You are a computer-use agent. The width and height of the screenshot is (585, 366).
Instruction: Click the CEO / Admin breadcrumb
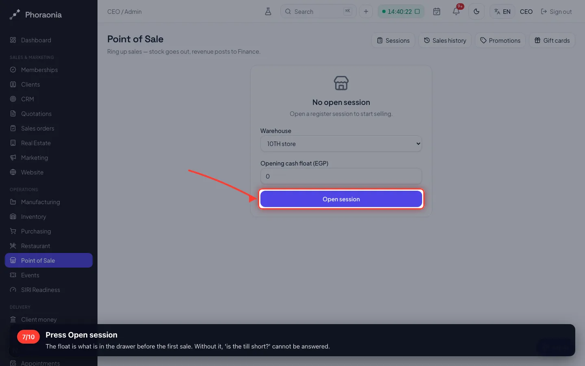tap(124, 12)
